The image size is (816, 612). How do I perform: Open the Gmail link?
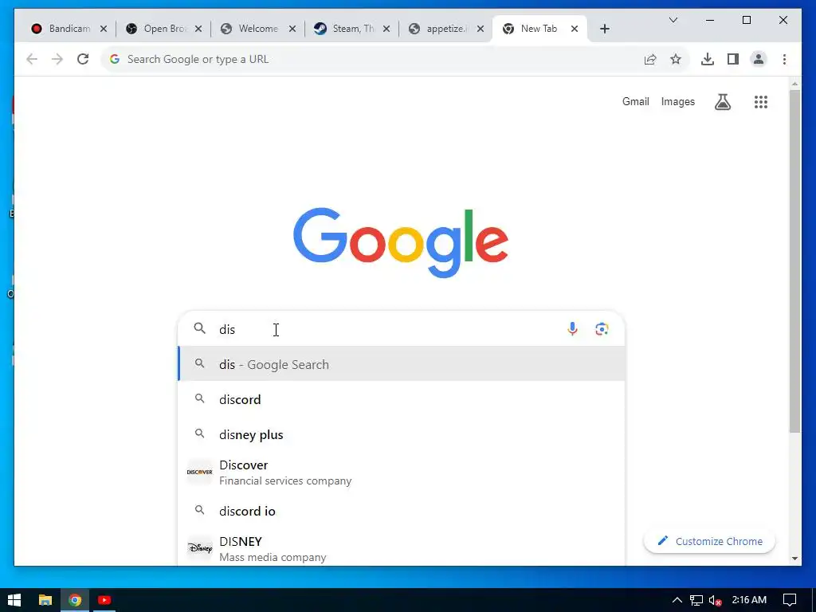tap(635, 102)
